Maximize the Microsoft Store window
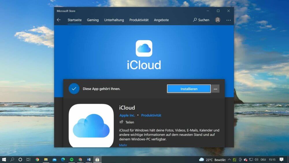Screen dimensions: 289x163 218,11
